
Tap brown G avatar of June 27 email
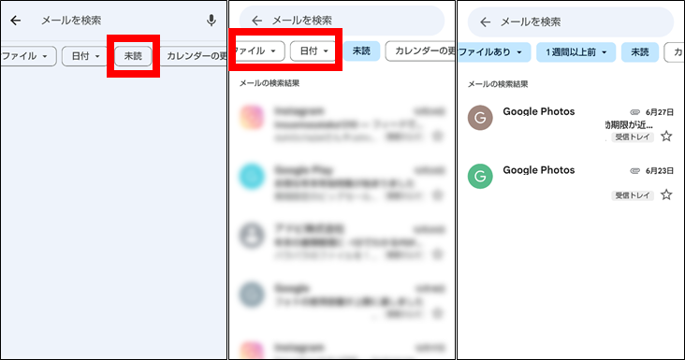point(480,118)
